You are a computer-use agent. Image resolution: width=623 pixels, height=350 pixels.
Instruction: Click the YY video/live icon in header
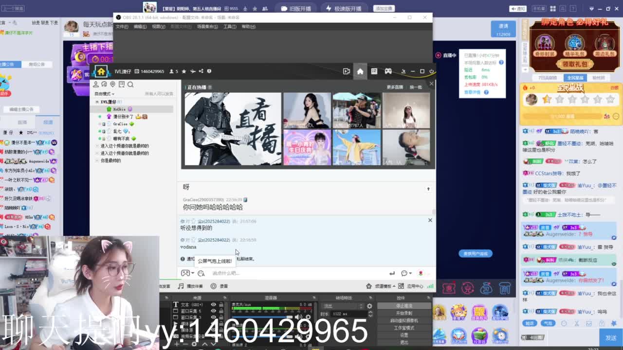click(x=347, y=71)
